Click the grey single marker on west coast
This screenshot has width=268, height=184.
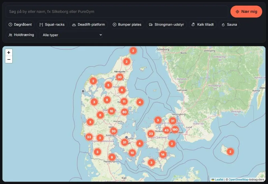83,91
